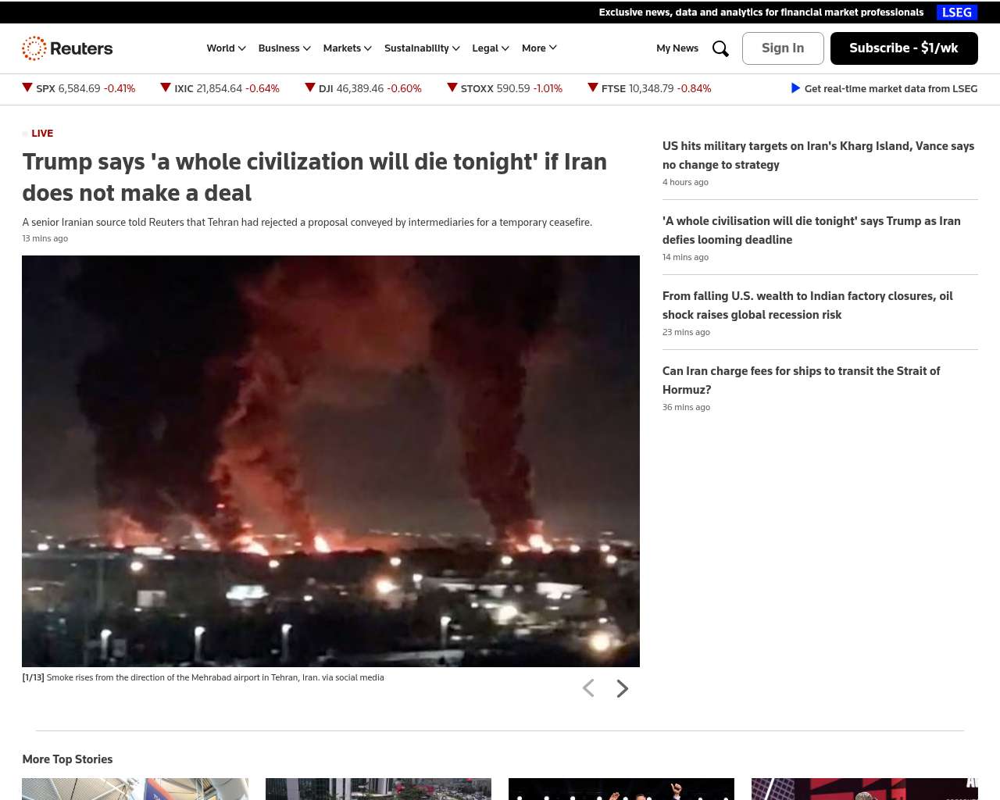The width and height of the screenshot is (1000, 800).
Task: Click the FTSE red down-triangle indicator
Action: pos(593,87)
